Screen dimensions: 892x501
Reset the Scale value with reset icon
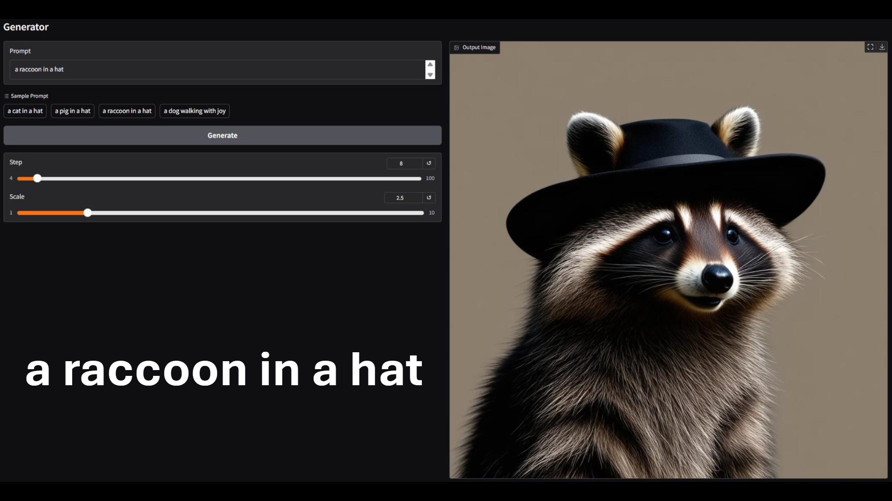tap(429, 197)
